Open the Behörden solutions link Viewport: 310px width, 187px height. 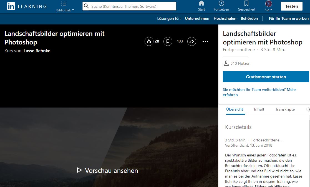pyautogui.click(x=249, y=18)
